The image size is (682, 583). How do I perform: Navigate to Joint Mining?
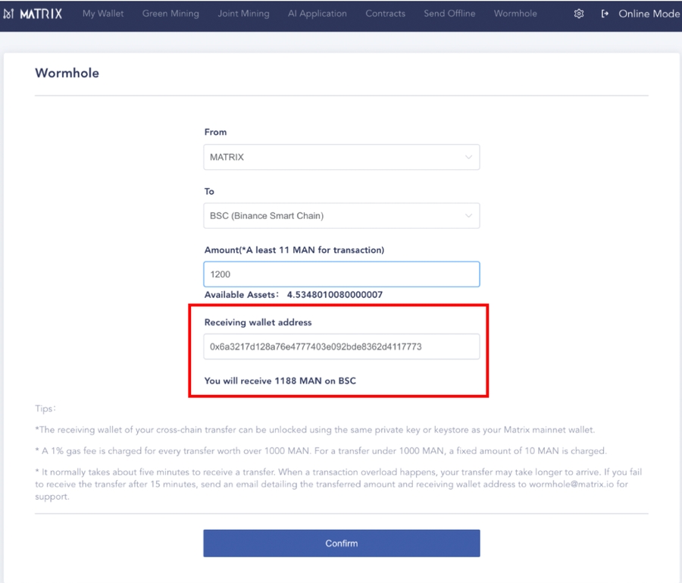coord(243,13)
